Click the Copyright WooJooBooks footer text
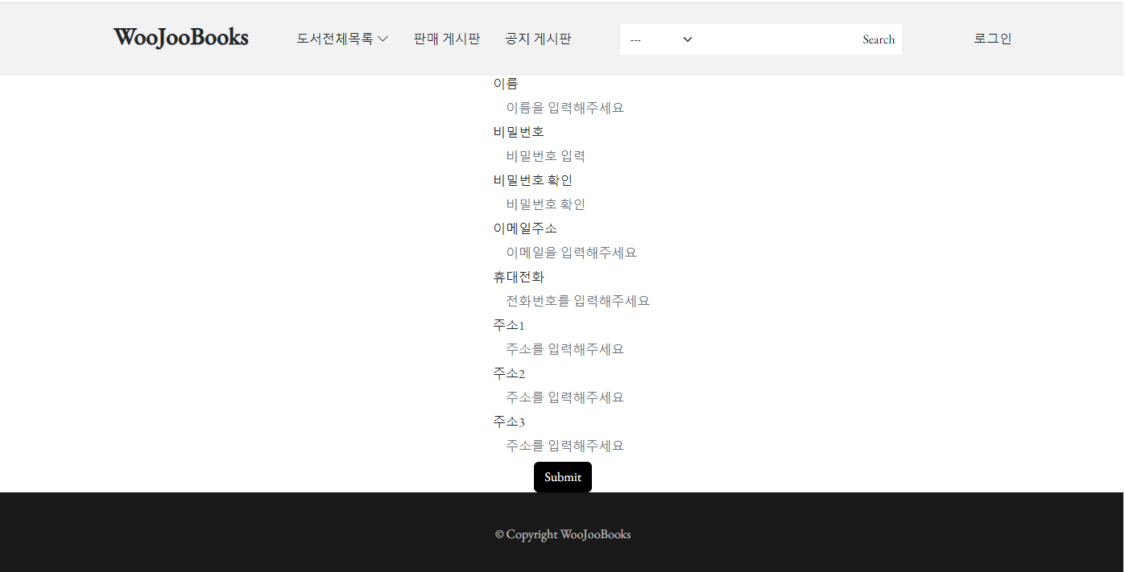 (x=563, y=534)
